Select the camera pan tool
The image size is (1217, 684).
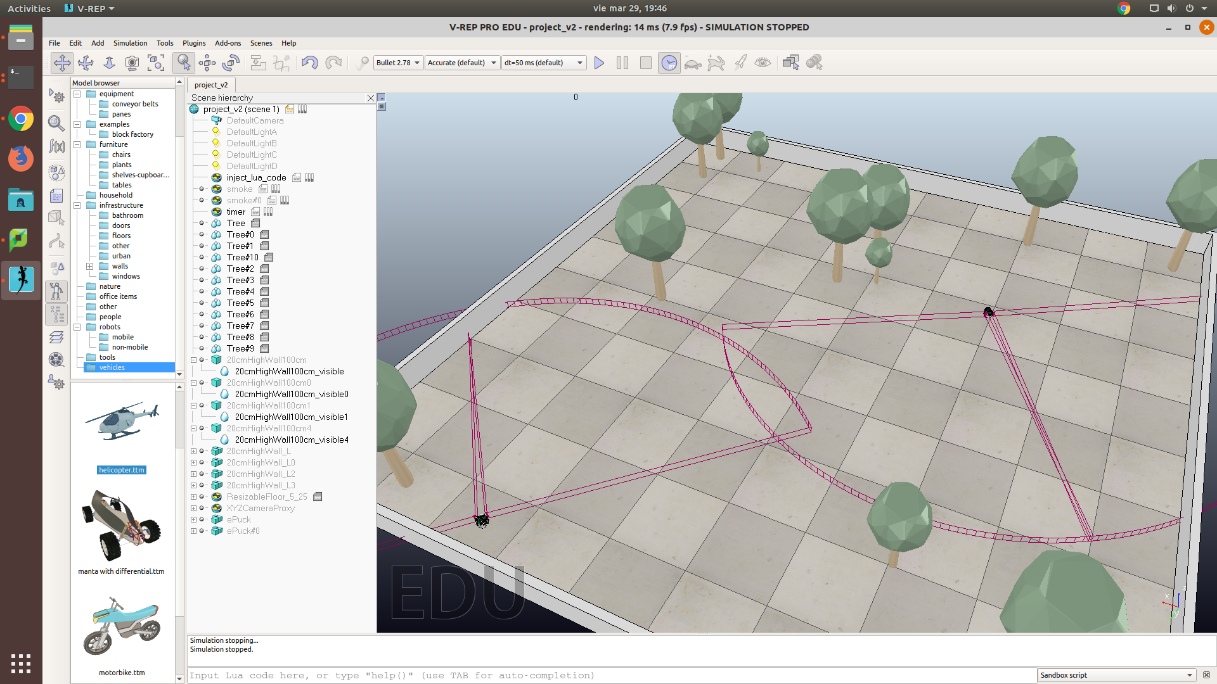pos(62,63)
